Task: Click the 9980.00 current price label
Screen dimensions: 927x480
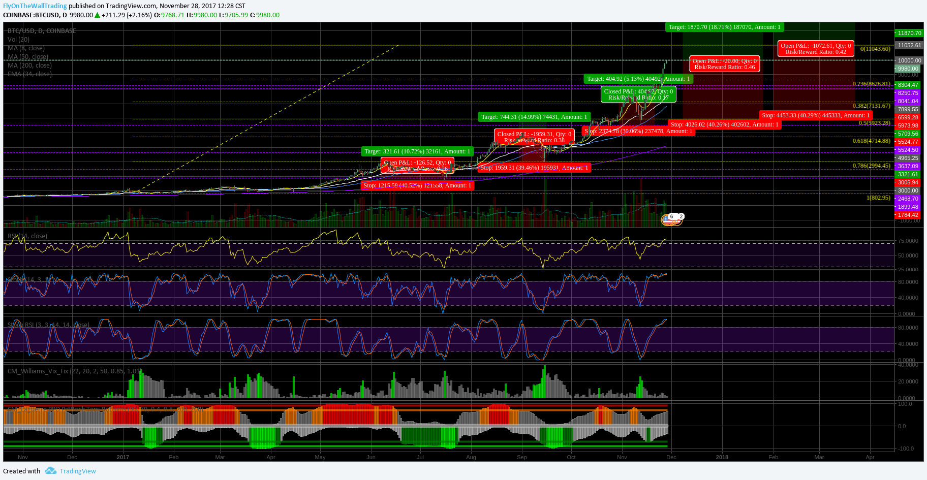Action: (908, 69)
